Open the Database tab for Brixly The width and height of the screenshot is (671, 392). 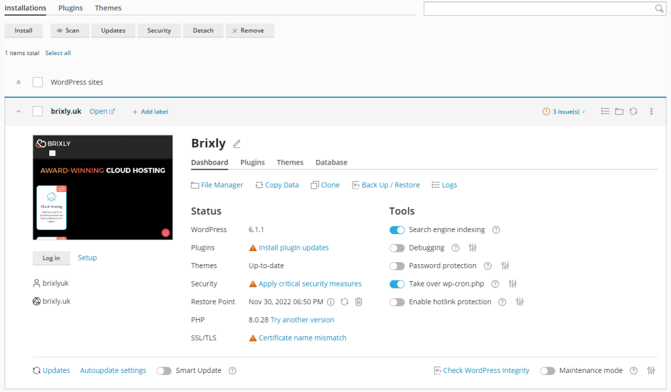click(331, 162)
